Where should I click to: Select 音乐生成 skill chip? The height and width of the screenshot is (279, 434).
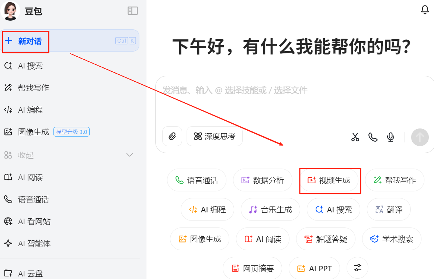coord(270,209)
